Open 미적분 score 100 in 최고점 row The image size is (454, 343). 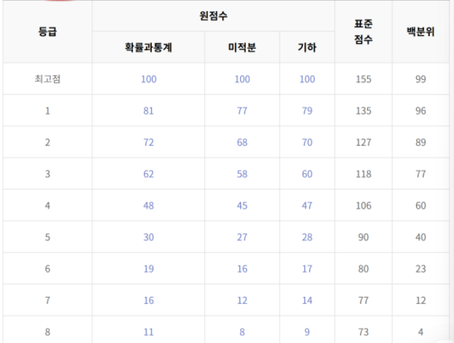click(242, 79)
